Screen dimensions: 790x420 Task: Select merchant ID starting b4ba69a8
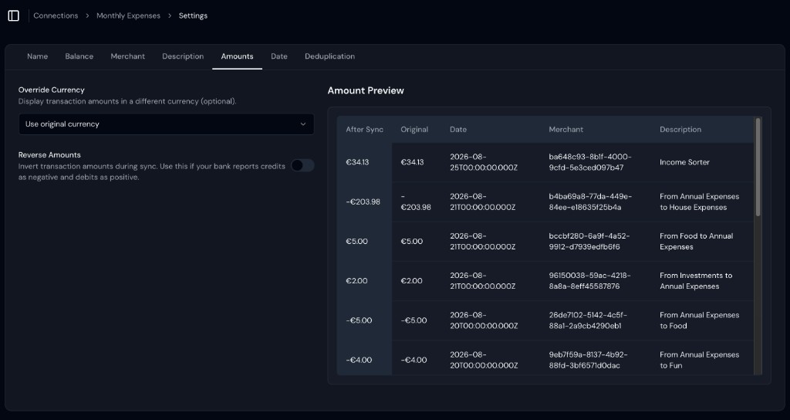(x=590, y=202)
